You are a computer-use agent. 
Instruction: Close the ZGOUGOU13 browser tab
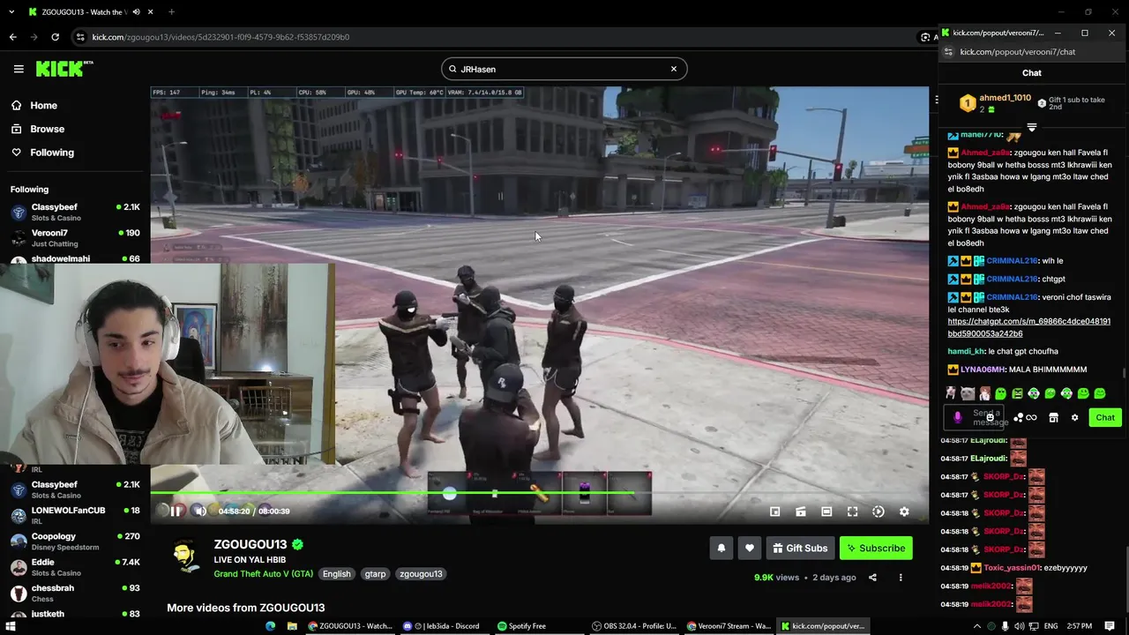pyautogui.click(x=151, y=12)
